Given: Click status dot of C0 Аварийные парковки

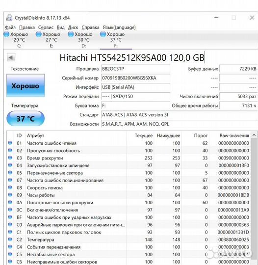Looking at the screenshot, I should [10, 225].
